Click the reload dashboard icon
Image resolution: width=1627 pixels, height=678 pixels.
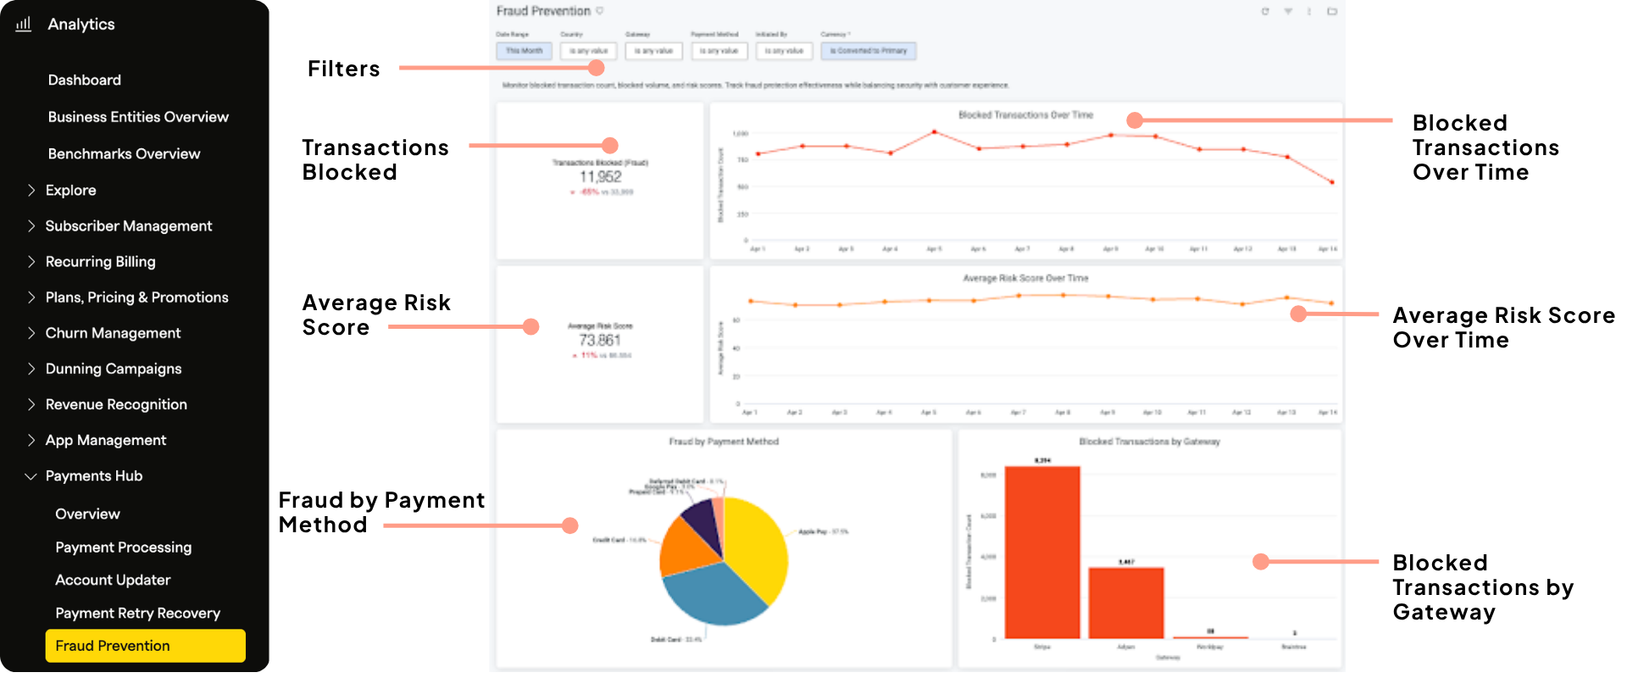(1265, 12)
